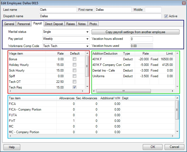Check the Sick Hourly default checkbox

pyautogui.click(x=74, y=70)
